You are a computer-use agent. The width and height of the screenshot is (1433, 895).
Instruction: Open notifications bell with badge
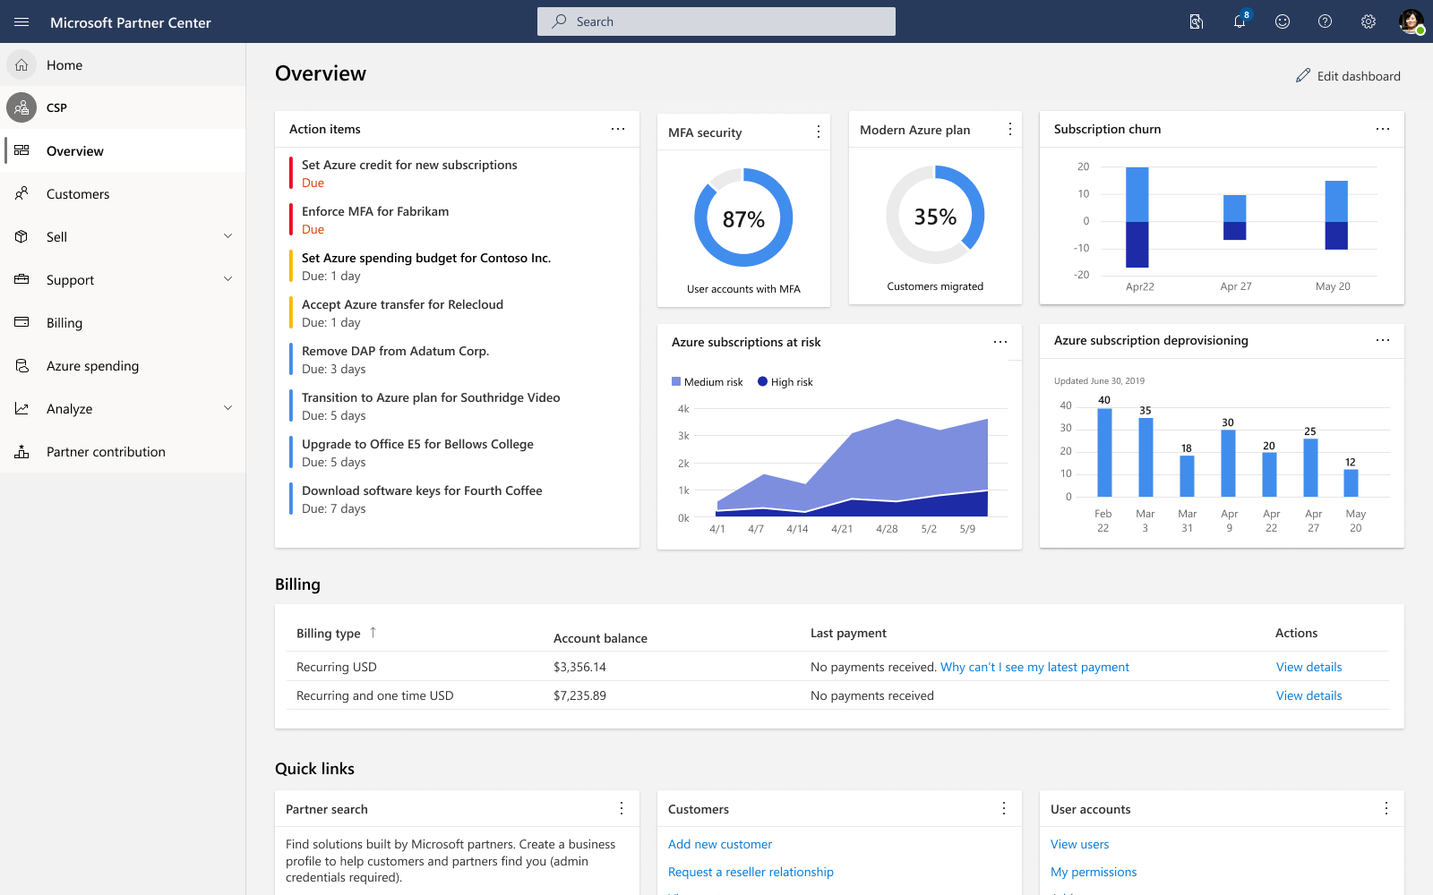[x=1240, y=21]
